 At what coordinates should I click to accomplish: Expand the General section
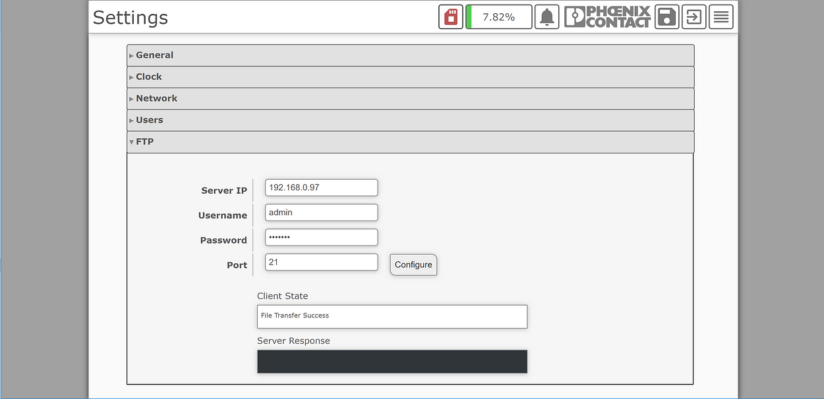point(410,55)
